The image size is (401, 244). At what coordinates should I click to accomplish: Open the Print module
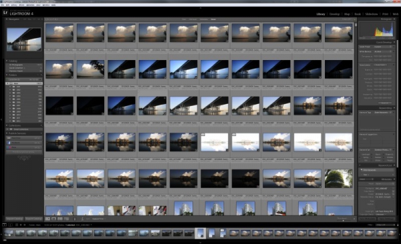385,14
